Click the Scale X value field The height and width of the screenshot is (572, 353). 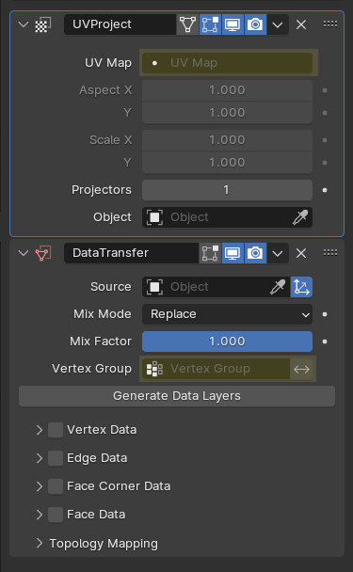pyautogui.click(x=227, y=140)
